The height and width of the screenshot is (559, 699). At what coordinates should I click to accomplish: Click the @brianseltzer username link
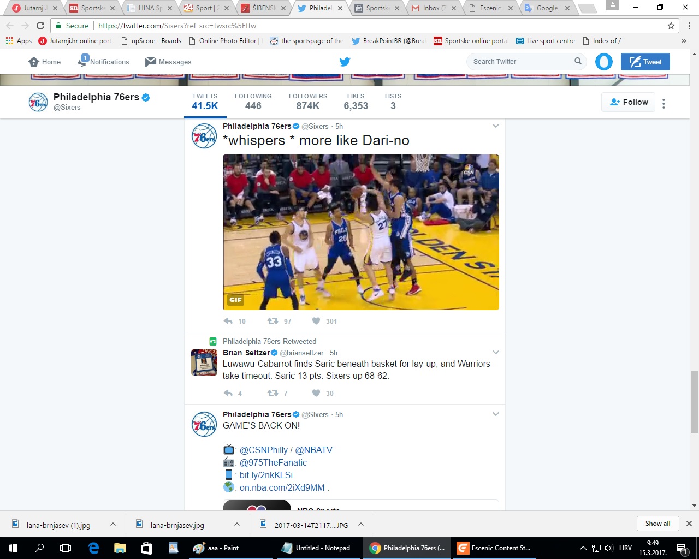(x=301, y=353)
